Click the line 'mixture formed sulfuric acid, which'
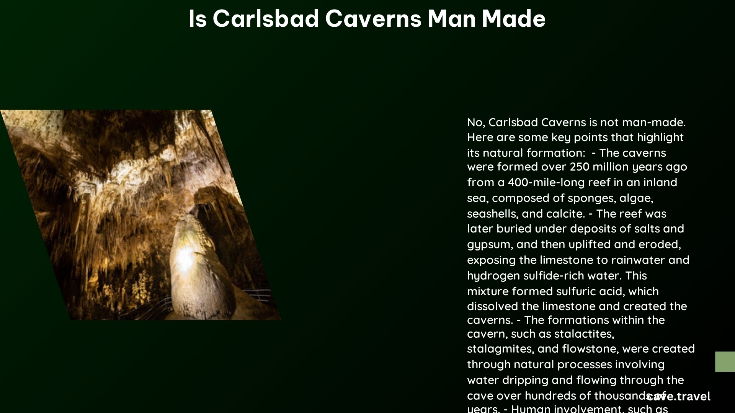This screenshot has height=413, width=735. click(563, 291)
